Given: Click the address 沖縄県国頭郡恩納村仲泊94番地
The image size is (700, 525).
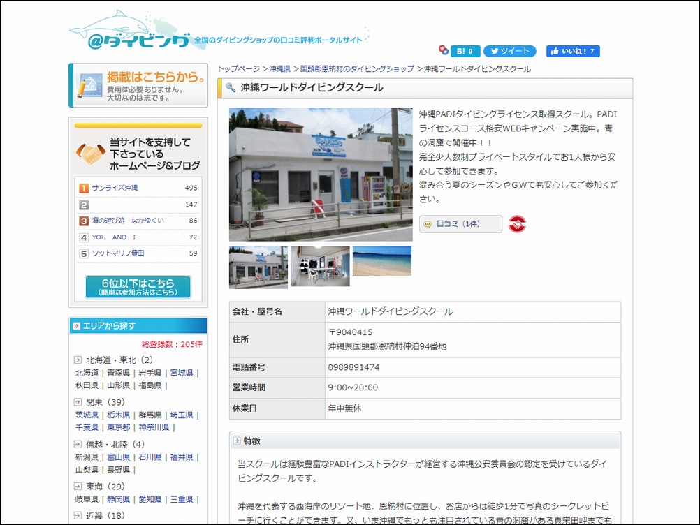Looking at the screenshot, I should 387,346.
